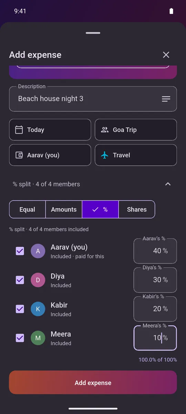Tap the Add expense button
Viewport: 186px width, 414px height.
click(x=93, y=382)
